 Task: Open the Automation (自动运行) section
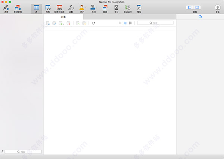coord(128,9)
